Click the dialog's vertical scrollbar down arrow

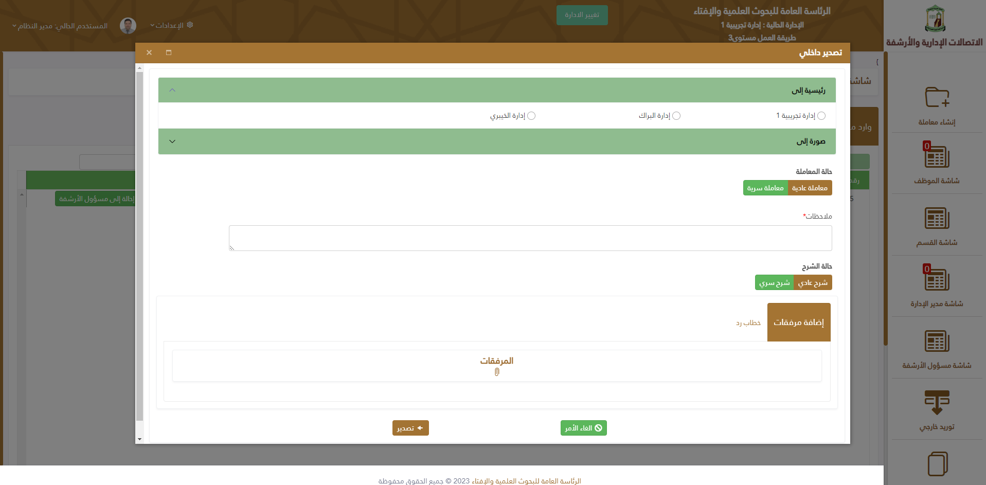139,439
